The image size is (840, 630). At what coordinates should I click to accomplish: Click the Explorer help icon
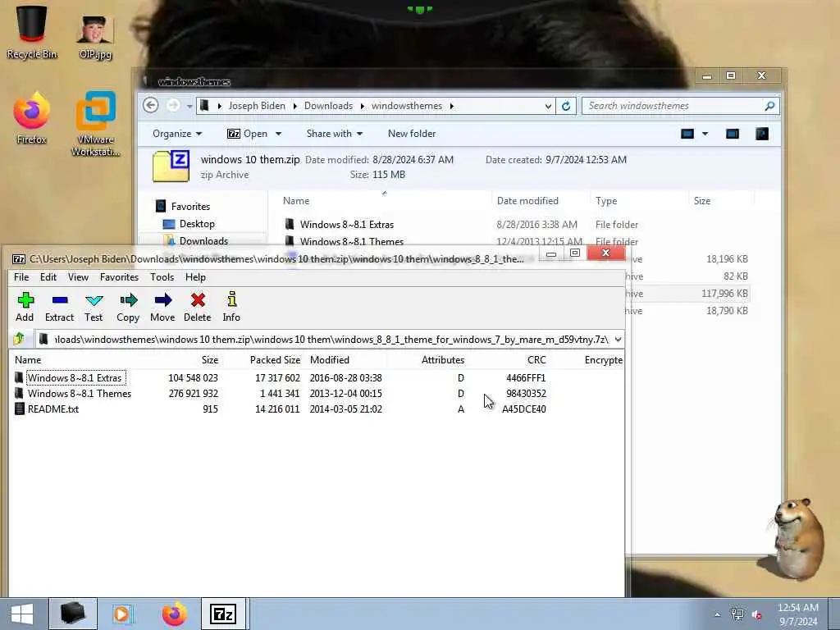click(x=762, y=134)
